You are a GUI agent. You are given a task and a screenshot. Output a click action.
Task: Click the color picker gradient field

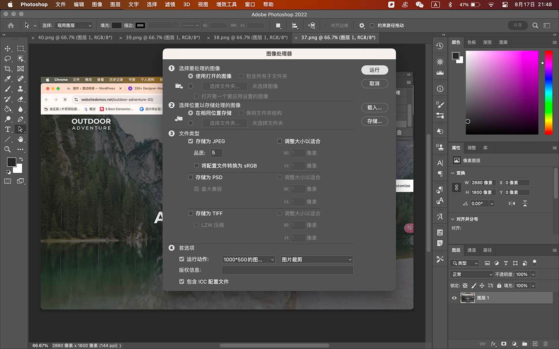tap(502, 93)
